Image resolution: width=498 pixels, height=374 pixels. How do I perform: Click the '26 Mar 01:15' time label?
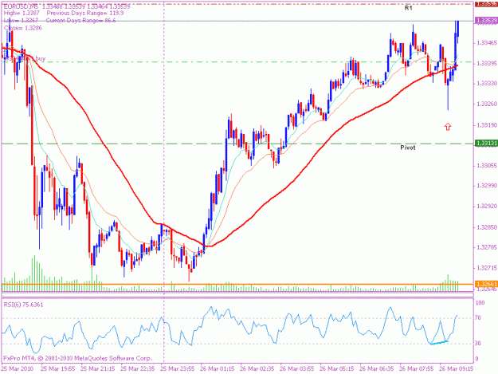tap(218, 369)
